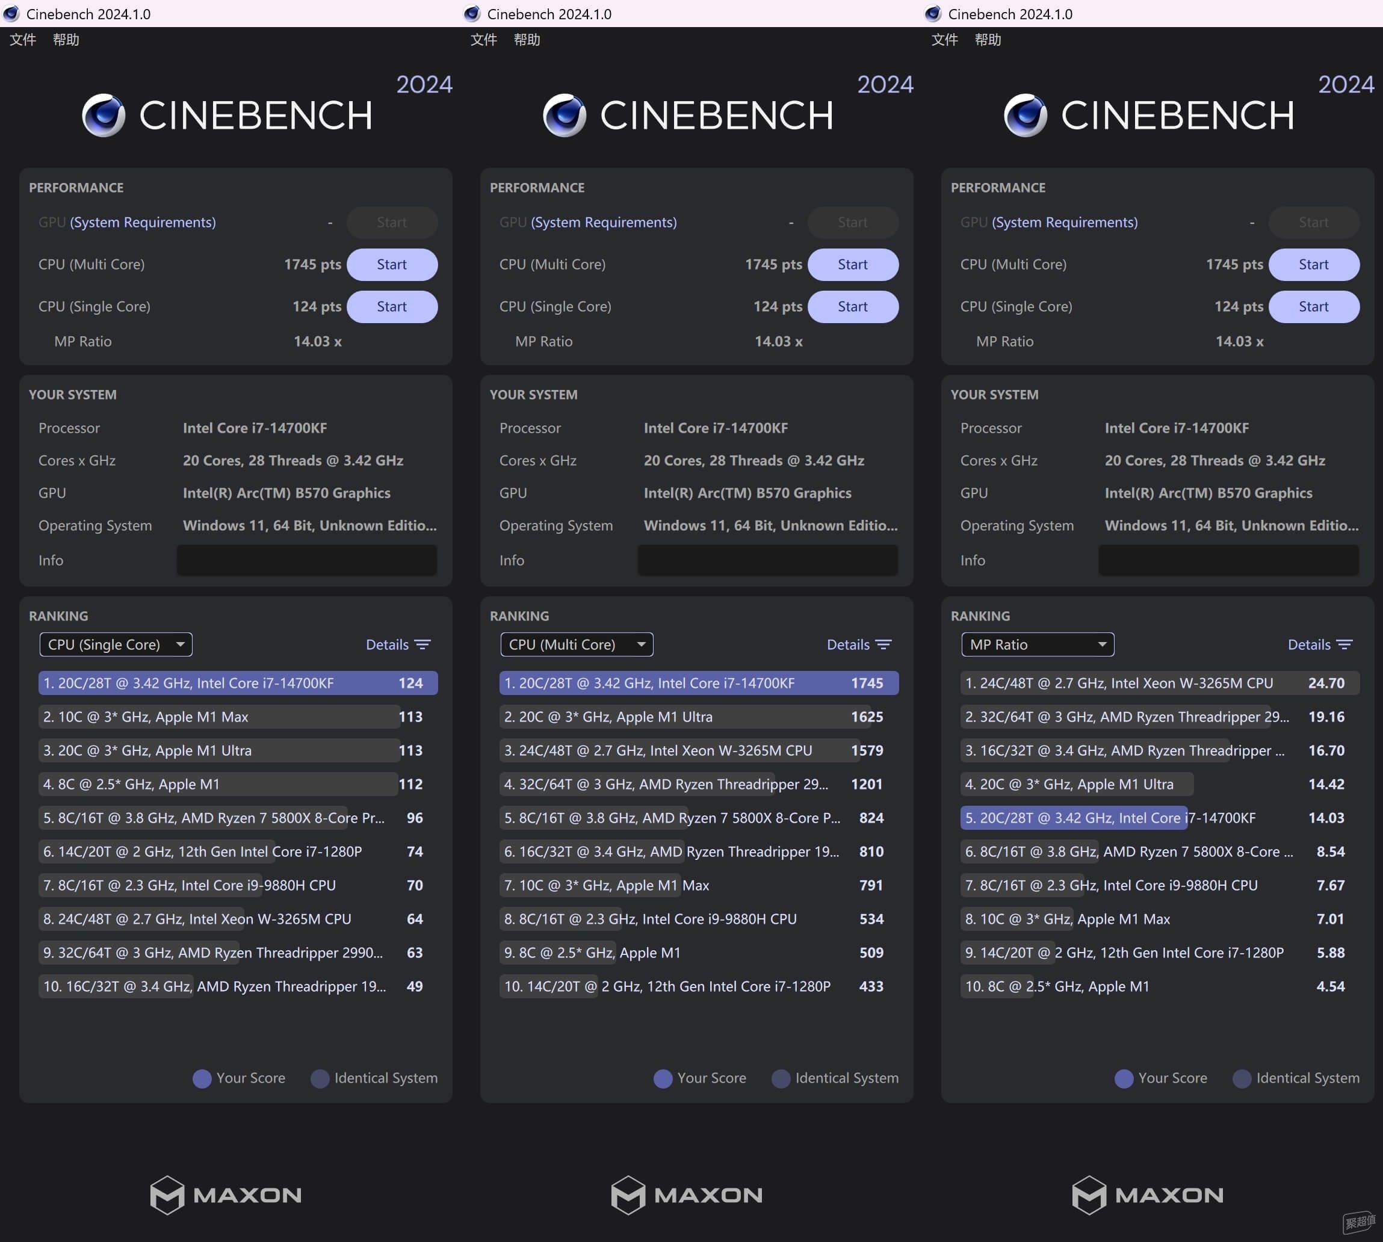Select MP Ratio row Apple M1 Ultra 14.42

pyautogui.click(x=1159, y=785)
